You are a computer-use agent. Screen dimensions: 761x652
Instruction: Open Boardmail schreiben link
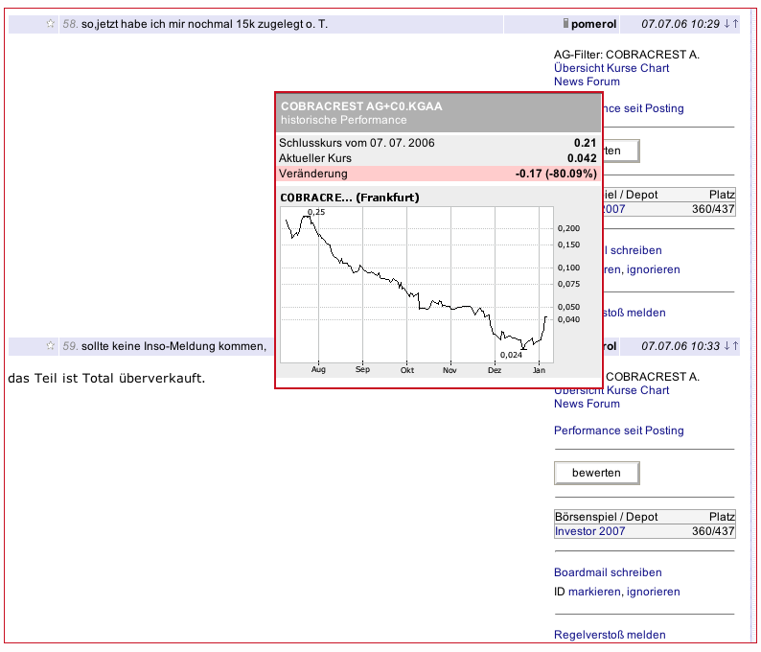point(608,572)
